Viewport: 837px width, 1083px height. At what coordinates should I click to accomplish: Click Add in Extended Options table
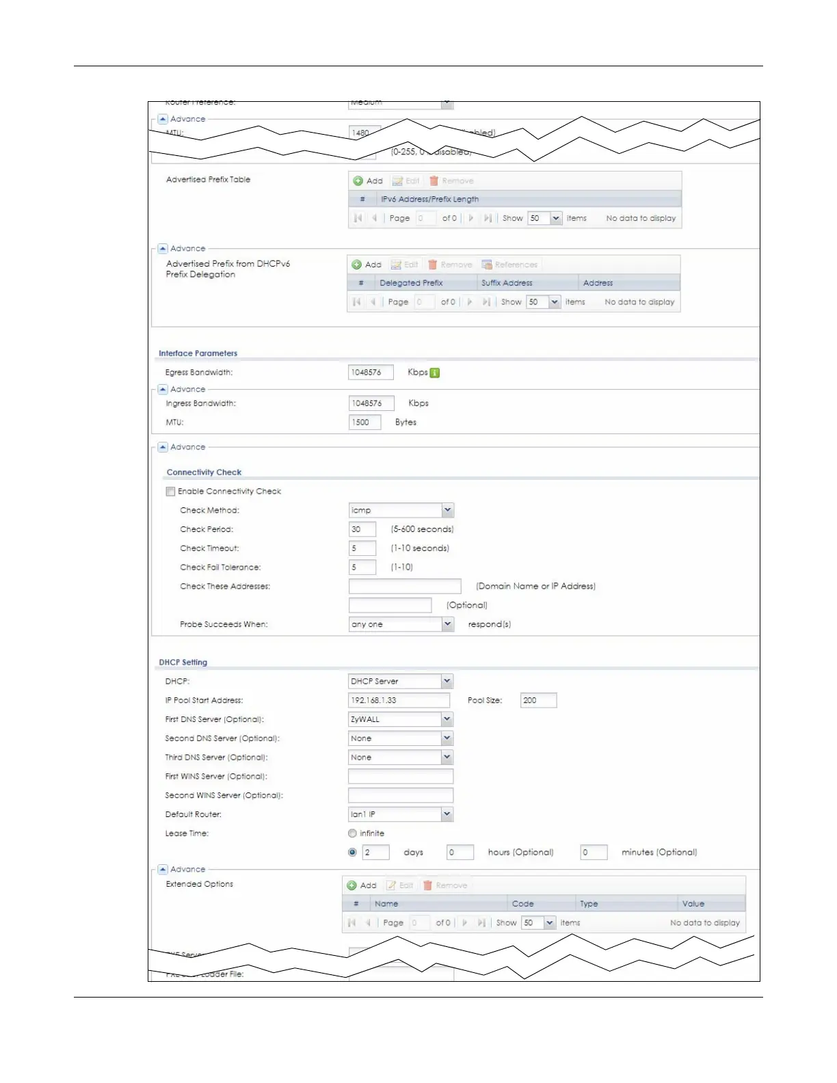[362, 885]
